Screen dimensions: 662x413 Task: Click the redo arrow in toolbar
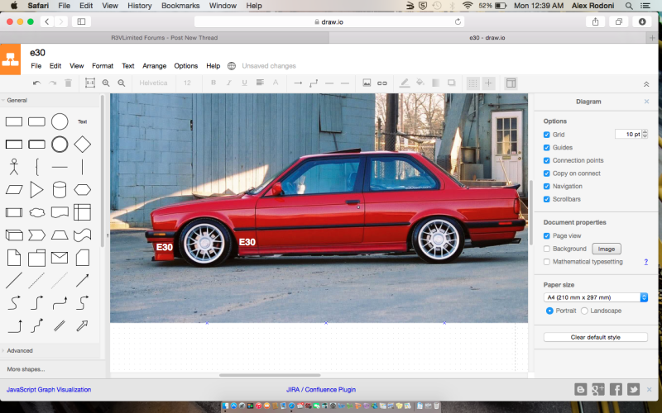[x=52, y=83]
